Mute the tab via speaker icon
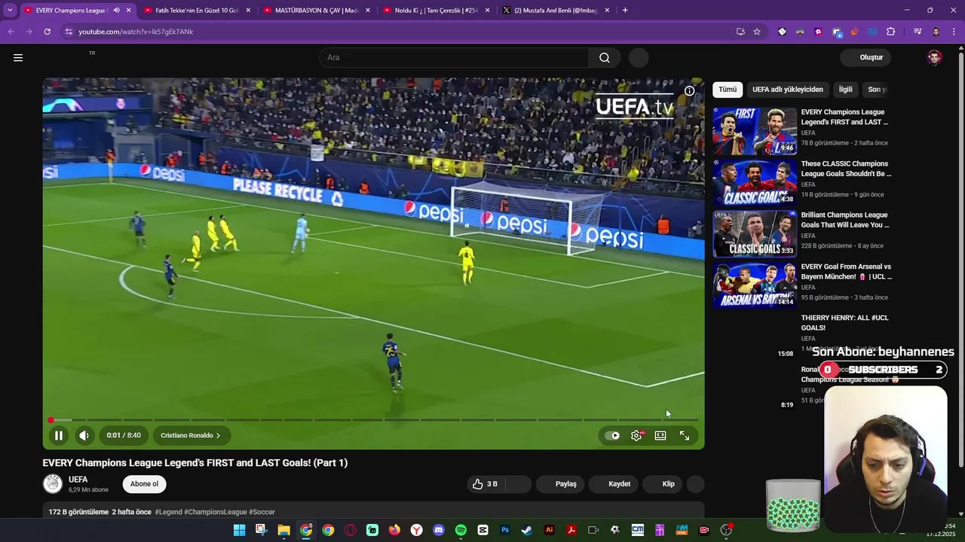965x542 pixels. (x=116, y=11)
